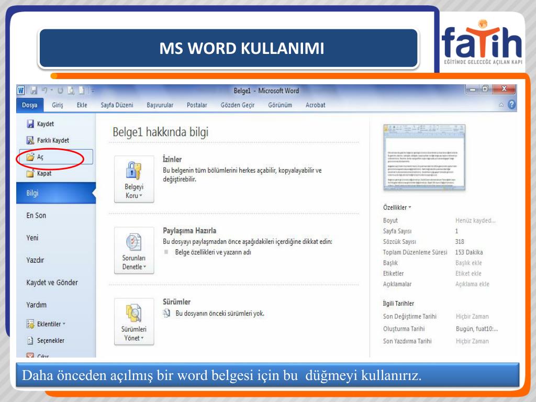Click the New document icon in quick access toolbar
The image size is (536, 402).
point(81,90)
